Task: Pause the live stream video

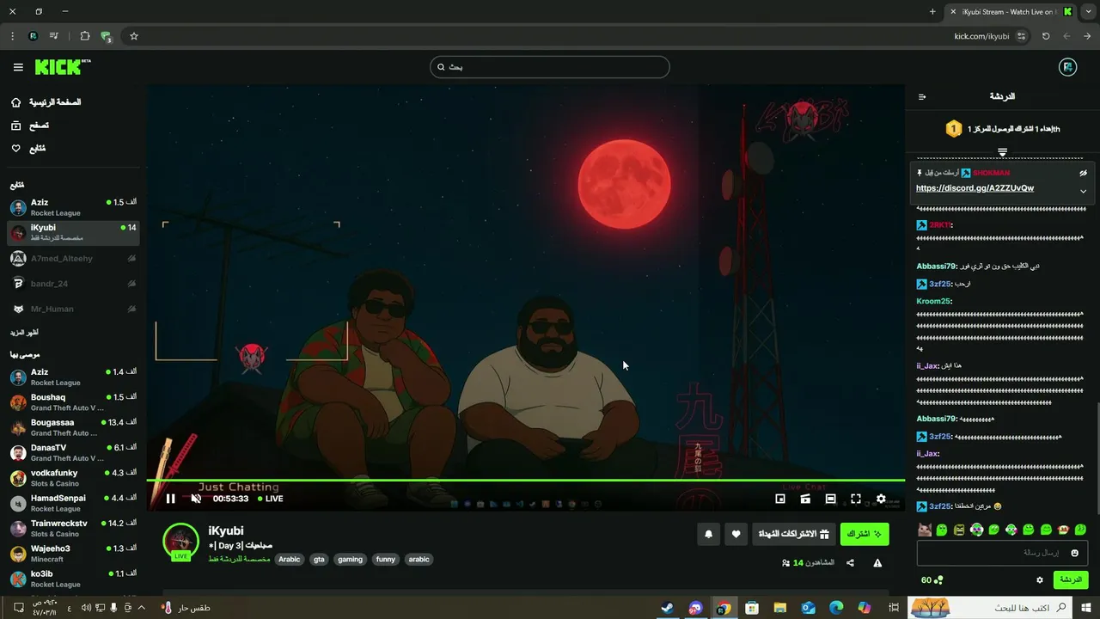Action: pos(170,499)
